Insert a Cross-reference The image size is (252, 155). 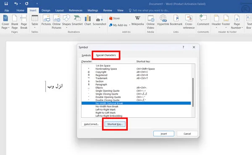coord(189,22)
